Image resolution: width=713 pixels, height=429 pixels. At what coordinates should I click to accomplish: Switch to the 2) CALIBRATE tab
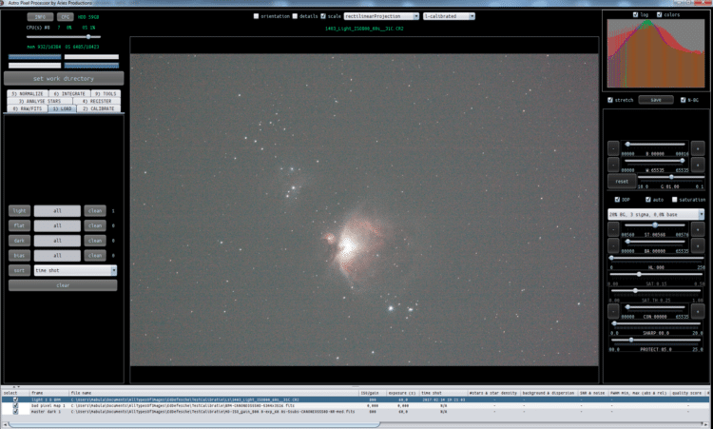(x=98, y=108)
